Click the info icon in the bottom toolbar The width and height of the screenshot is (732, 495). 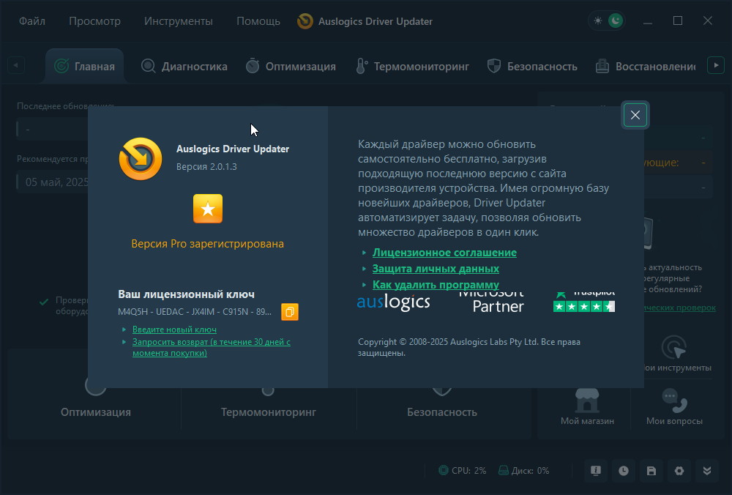[596, 471]
